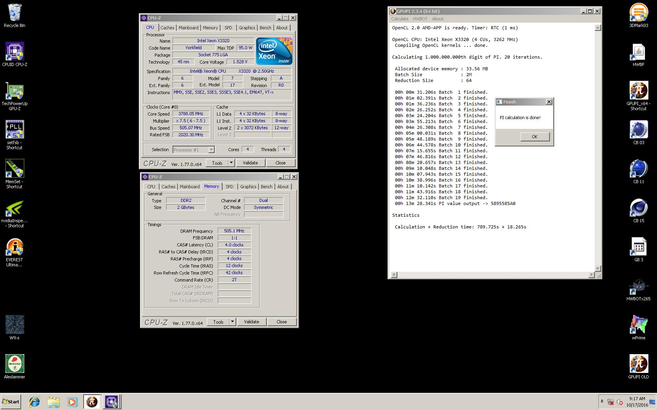This screenshot has height=410, width=657.
Task: Switch to CPU tab in memory CPU-Z window
Action: click(x=151, y=187)
